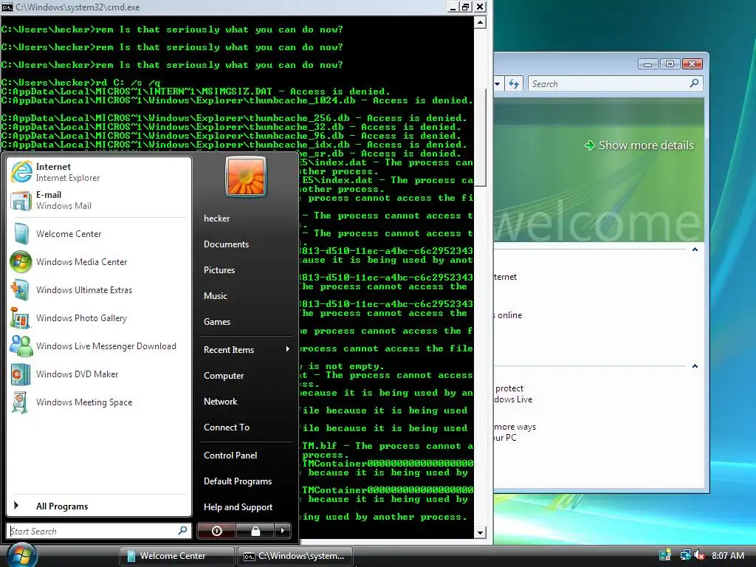Screen dimensions: 756x567
Task: Open Control Panel
Action: click(x=230, y=455)
